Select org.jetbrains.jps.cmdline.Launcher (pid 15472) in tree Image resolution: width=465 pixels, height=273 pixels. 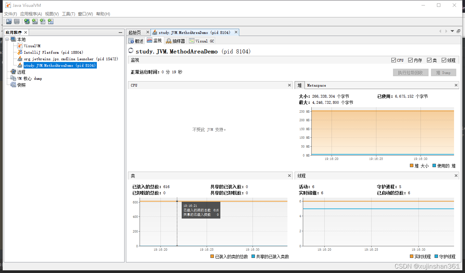[x=71, y=59]
